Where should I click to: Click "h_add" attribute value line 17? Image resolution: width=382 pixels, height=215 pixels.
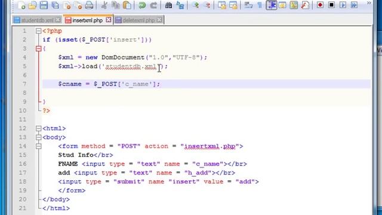tap(198, 173)
